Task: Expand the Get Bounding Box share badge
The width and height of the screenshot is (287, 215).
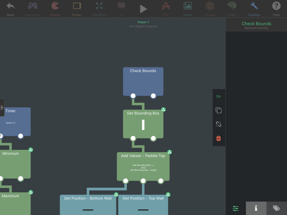Action: coord(163,109)
